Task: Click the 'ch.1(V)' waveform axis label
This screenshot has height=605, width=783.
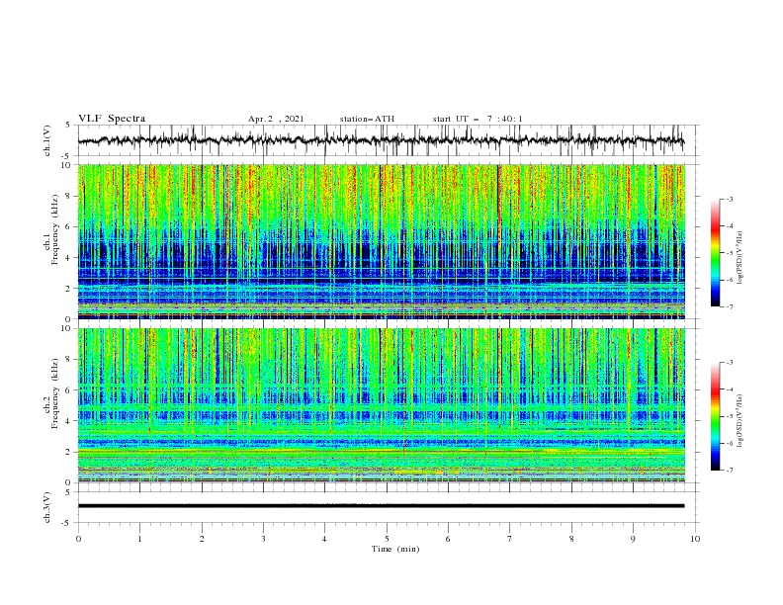Action: coord(47,140)
